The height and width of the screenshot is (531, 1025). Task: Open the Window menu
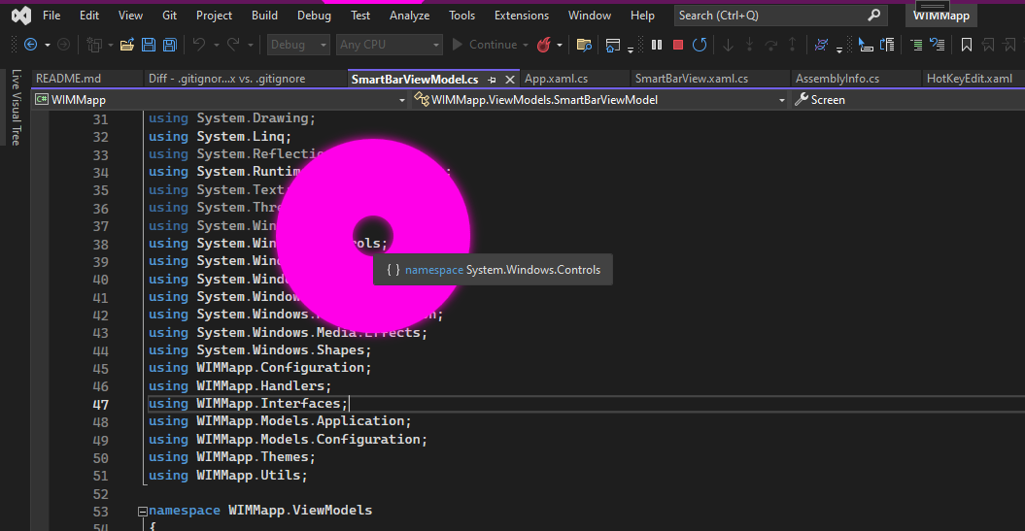pyautogui.click(x=590, y=15)
